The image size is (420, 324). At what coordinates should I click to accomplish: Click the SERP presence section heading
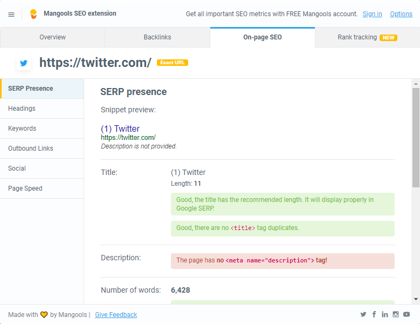point(133,92)
